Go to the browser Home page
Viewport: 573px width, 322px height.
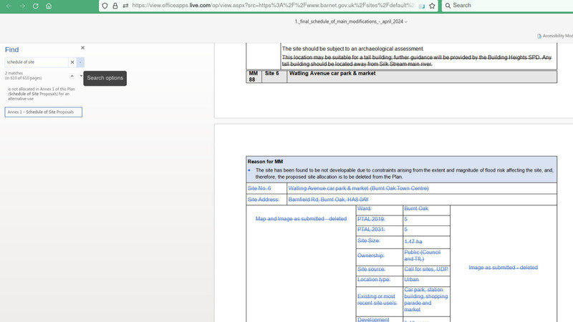click(48, 5)
